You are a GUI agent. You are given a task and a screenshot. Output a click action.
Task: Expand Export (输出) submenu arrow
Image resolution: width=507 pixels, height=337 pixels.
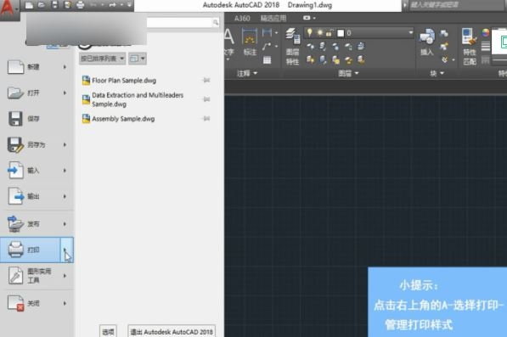coord(65,196)
